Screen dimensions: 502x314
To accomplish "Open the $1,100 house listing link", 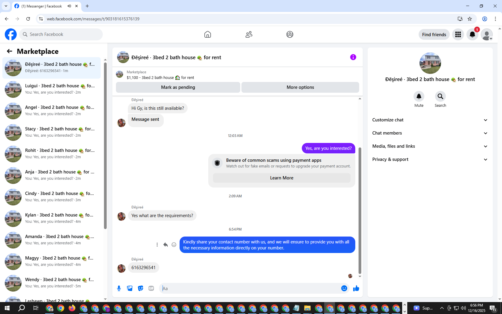I will pos(160,77).
